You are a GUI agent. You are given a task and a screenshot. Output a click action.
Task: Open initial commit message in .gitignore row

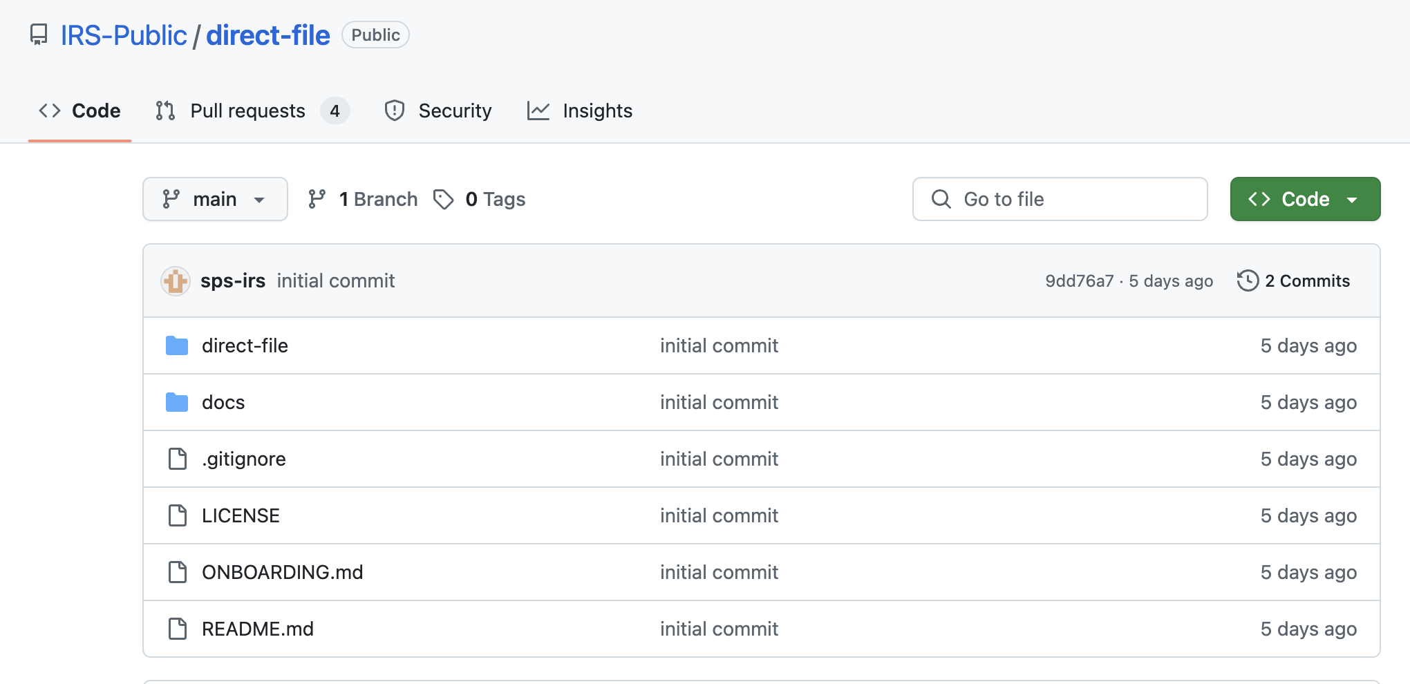(719, 459)
